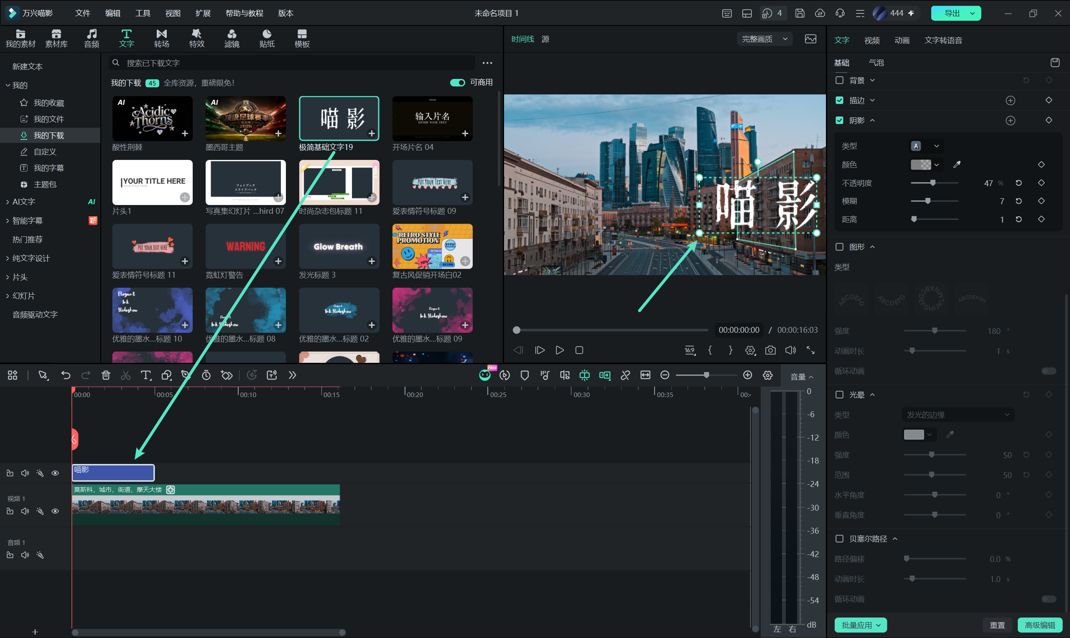Enable the 贝塞尔路径 checkbox
The width and height of the screenshot is (1070, 638).
[839, 539]
